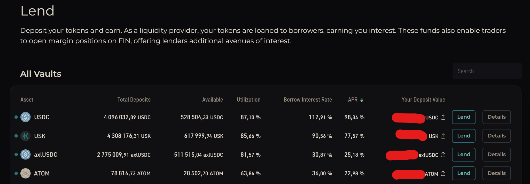Open Details for the axlUSDC vault

click(x=496, y=155)
